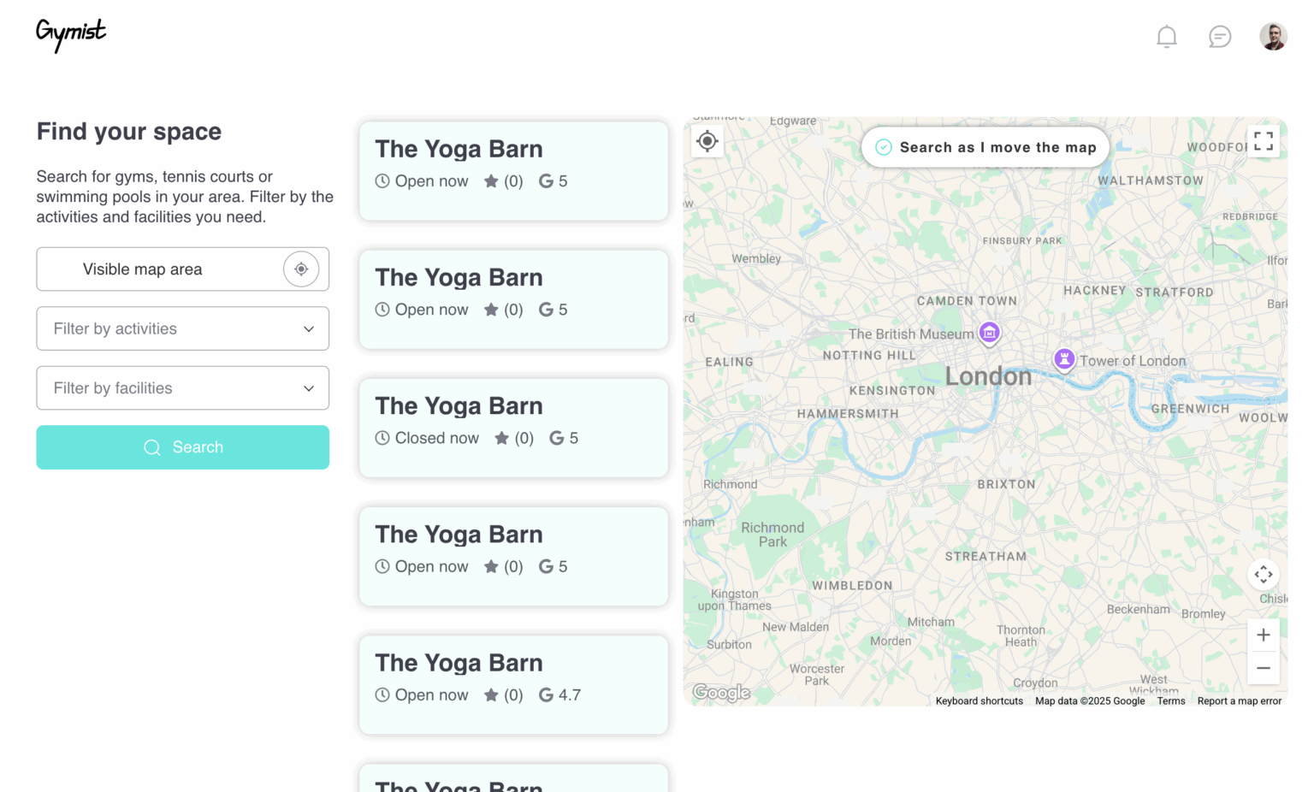Open map camera pan controls
Viewport: 1314px width, 792px height.
click(1264, 575)
